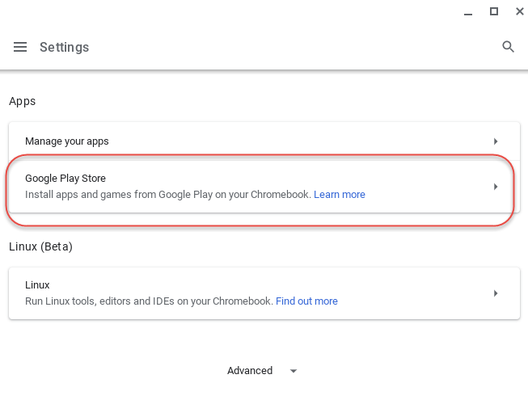Follow the Learn more link
528x400 pixels.
[339, 195]
